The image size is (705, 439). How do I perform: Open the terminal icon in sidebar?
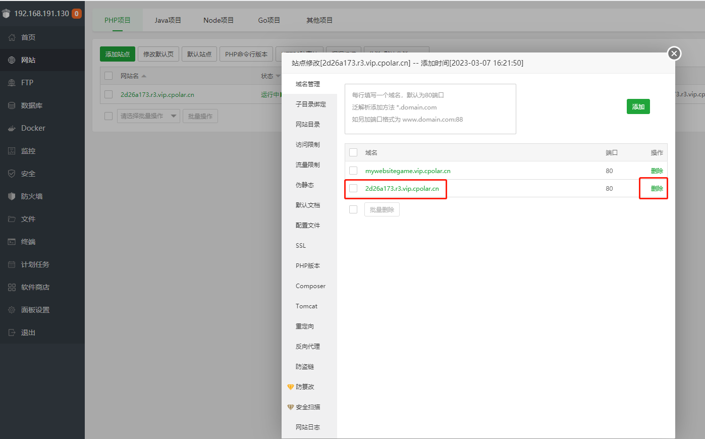coord(12,242)
